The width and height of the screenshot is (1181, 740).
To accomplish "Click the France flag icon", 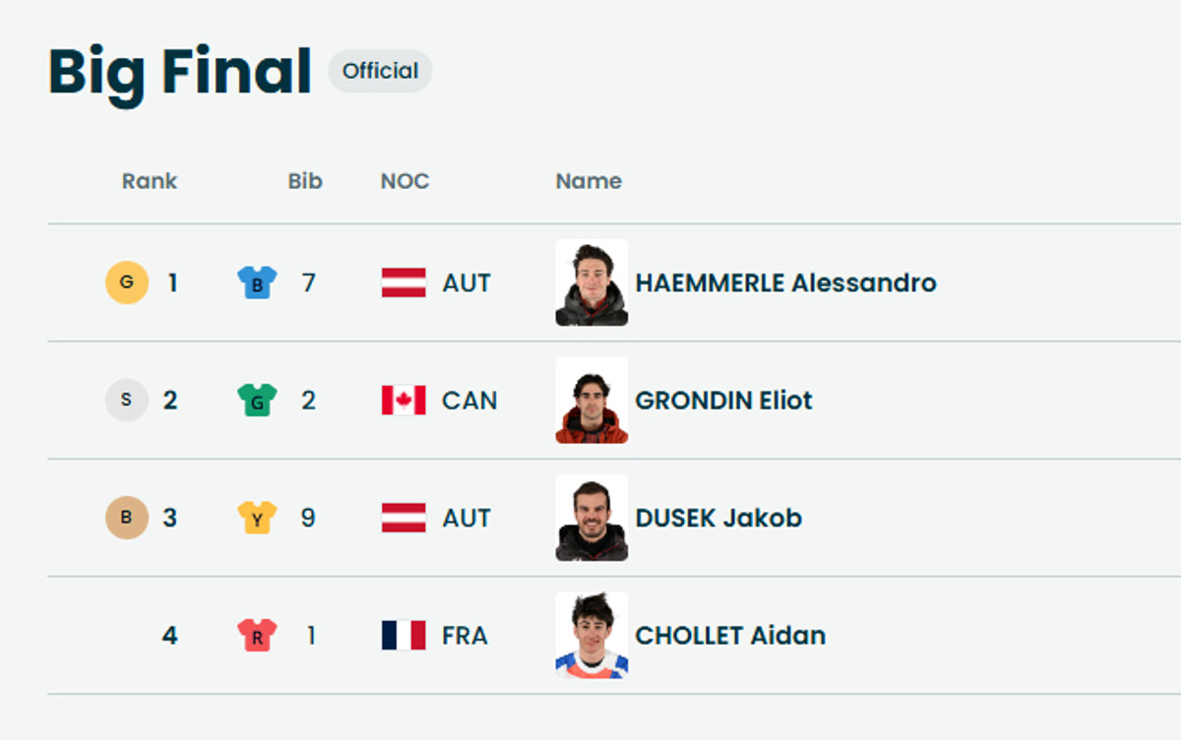I will [404, 635].
